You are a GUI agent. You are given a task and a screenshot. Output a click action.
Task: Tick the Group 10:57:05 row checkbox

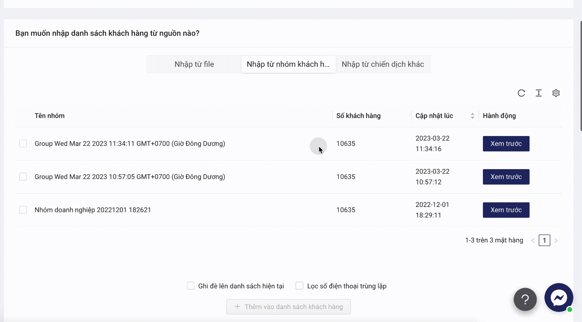tap(23, 177)
